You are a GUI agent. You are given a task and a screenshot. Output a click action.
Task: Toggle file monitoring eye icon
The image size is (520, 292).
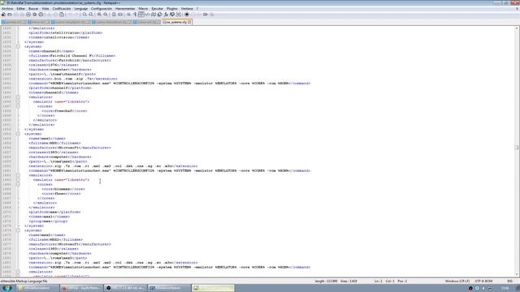click(x=179, y=15)
